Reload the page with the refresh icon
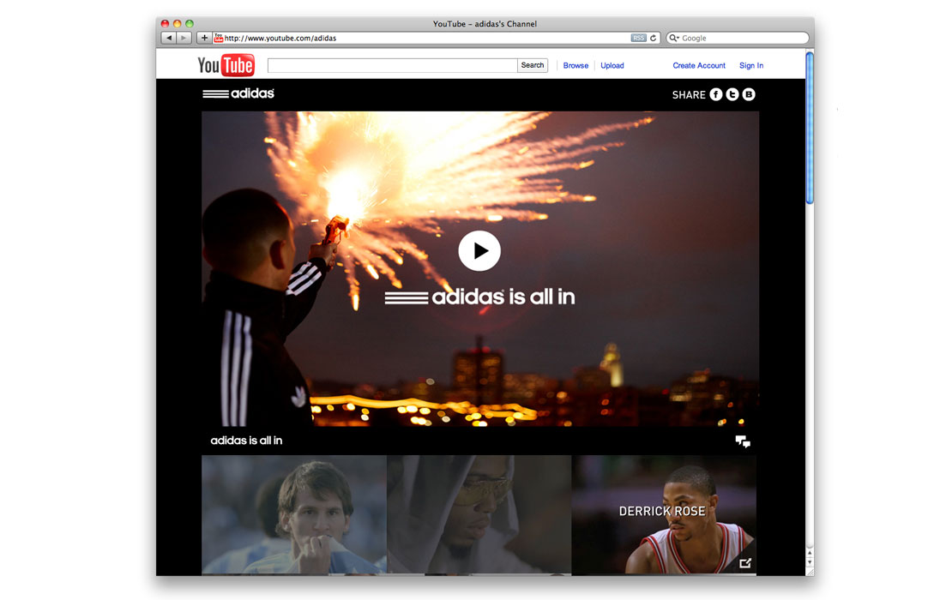This screenshot has height=600, width=928. pyautogui.click(x=654, y=38)
